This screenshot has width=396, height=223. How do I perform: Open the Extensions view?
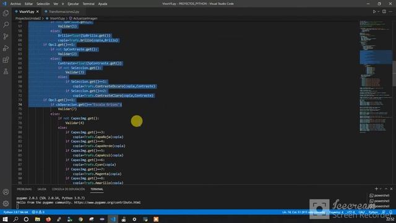coord(6,60)
